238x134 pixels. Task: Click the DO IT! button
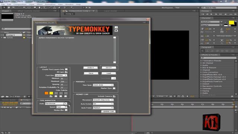pos(109,68)
